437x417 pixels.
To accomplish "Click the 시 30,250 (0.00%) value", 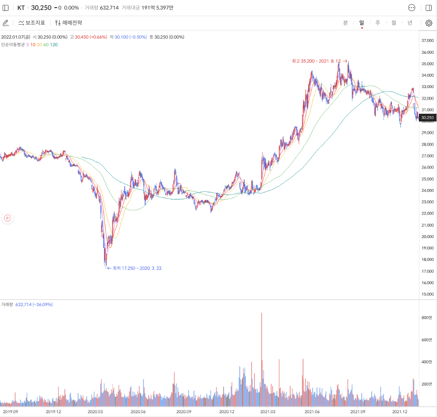I will pos(50,37).
